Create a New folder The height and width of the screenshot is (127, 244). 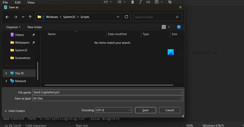pos(35,27)
